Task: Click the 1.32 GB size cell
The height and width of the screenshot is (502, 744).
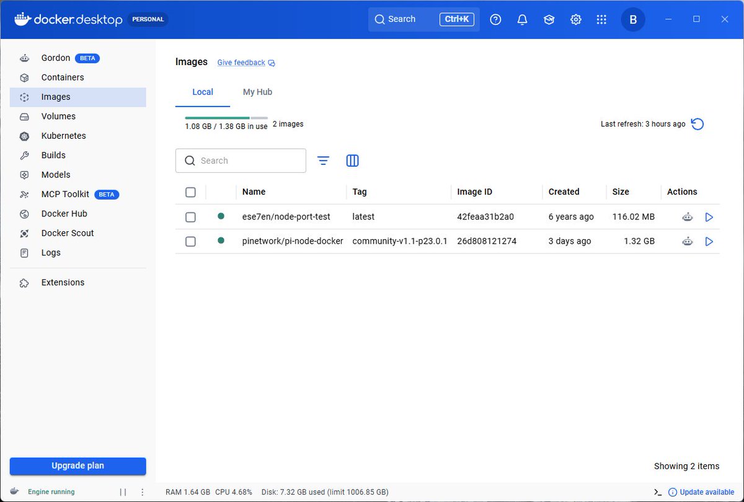Action: [639, 241]
